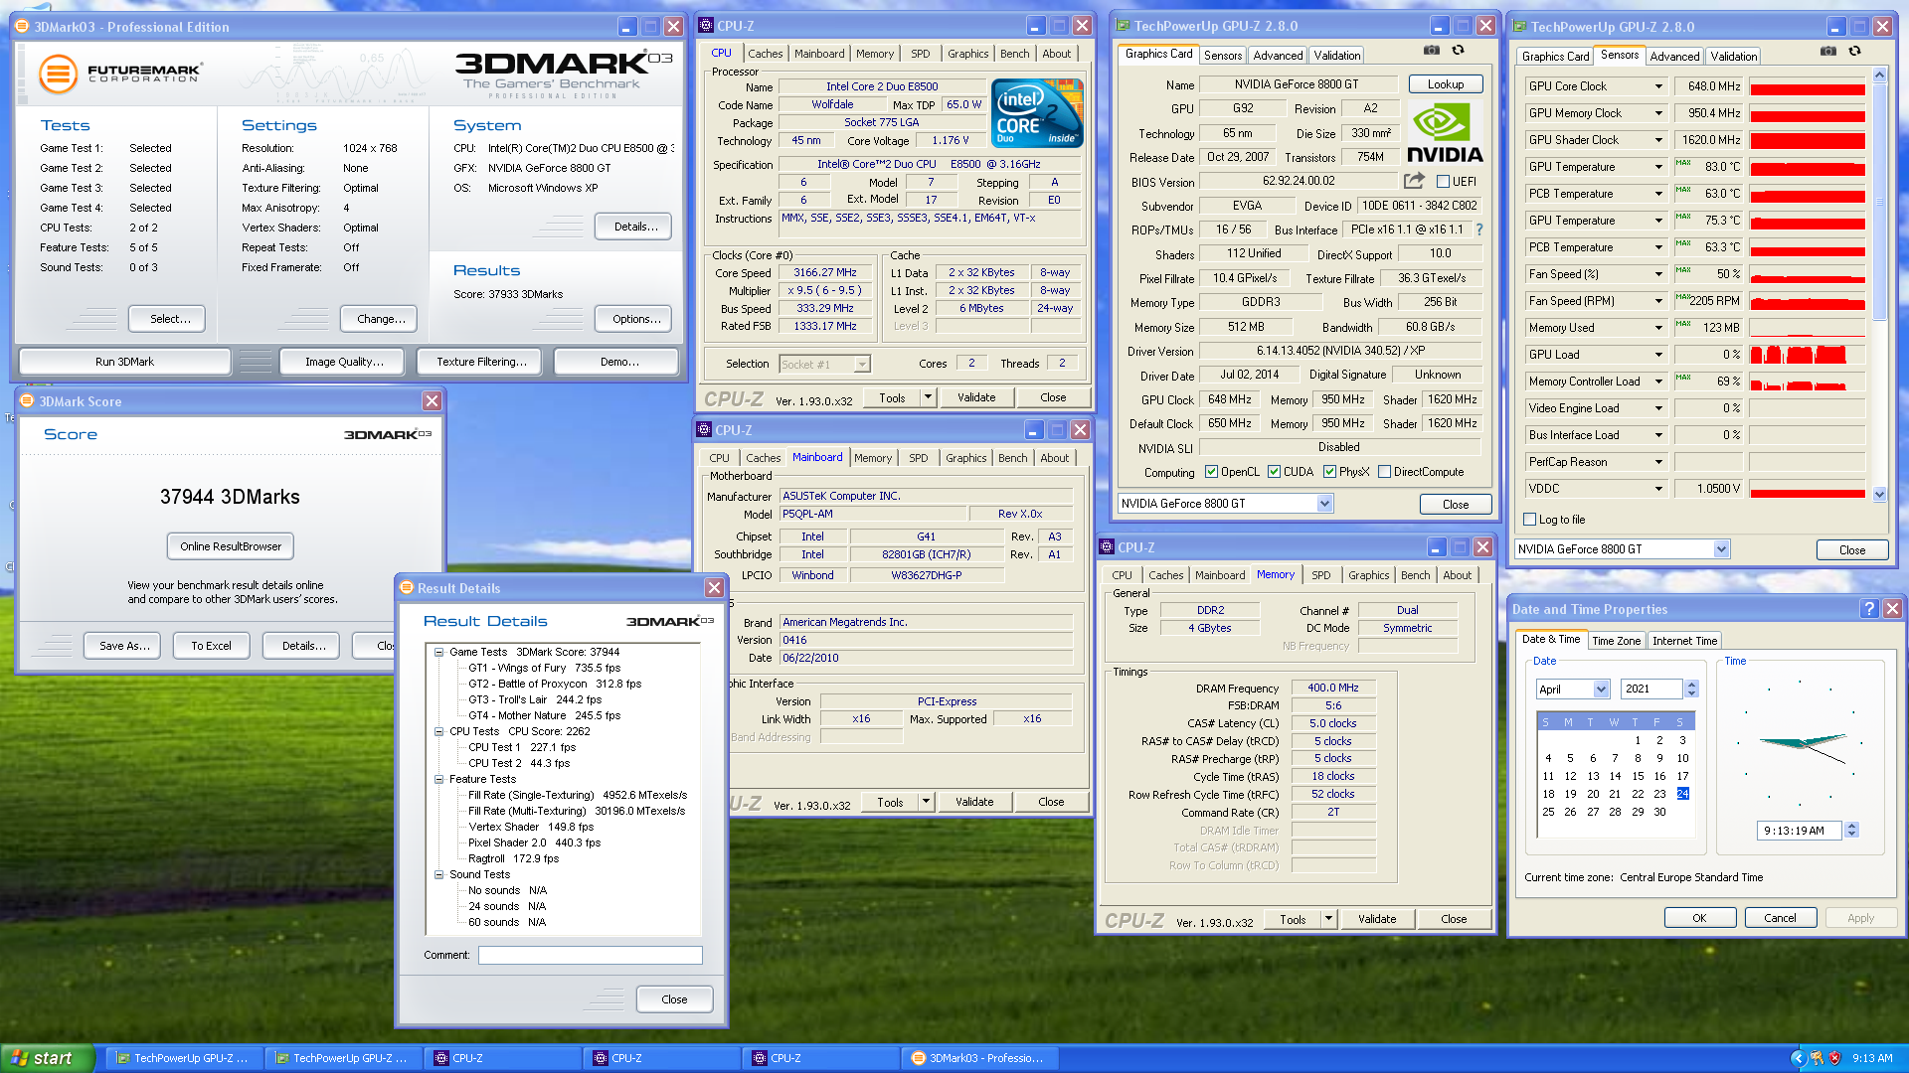
Task: Click the sensors list scroll down arrow
Action: click(x=1879, y=494)
